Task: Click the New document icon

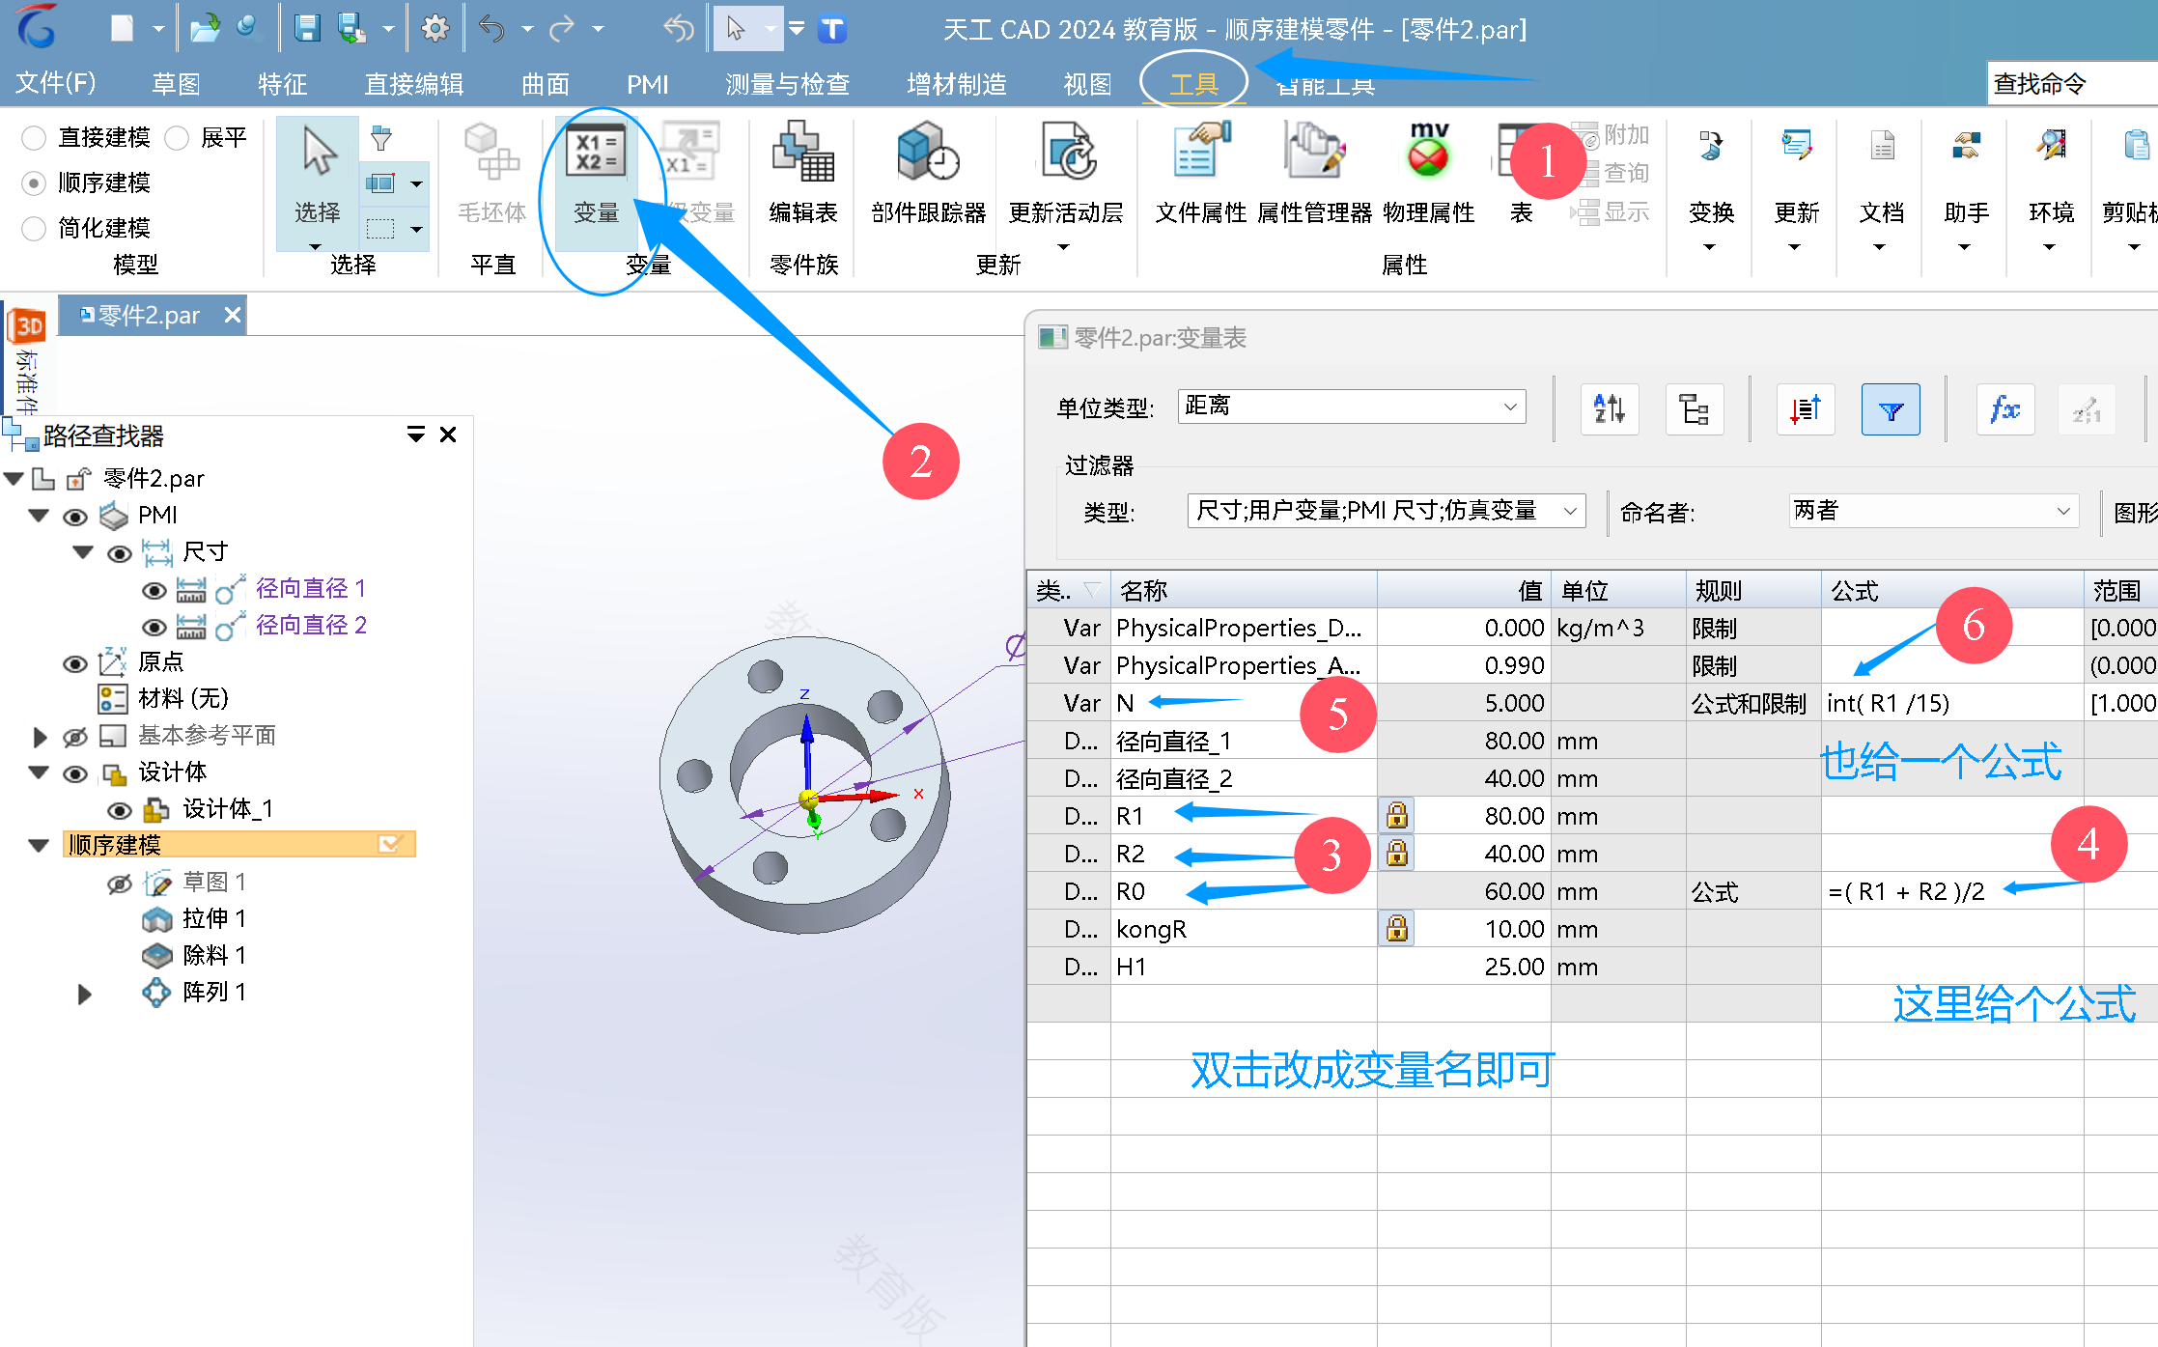Action: coord(122,29)
